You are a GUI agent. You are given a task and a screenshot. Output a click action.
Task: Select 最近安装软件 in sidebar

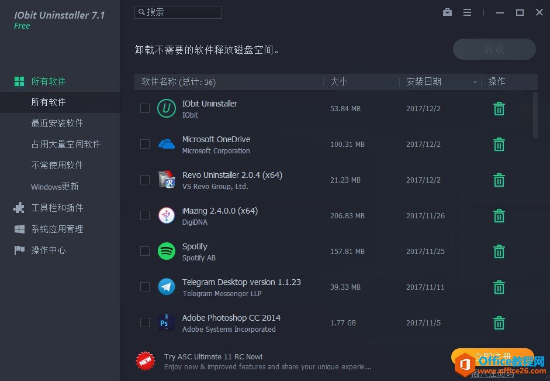[x=57, y=123]
